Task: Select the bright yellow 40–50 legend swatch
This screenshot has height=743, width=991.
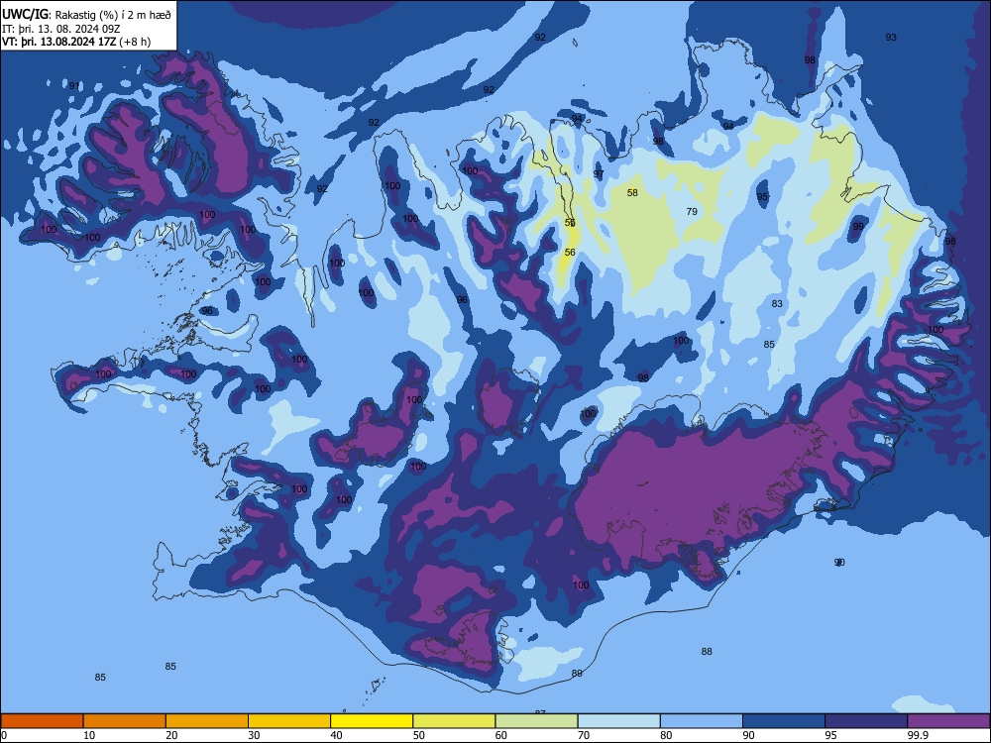Action: (372, 721)
